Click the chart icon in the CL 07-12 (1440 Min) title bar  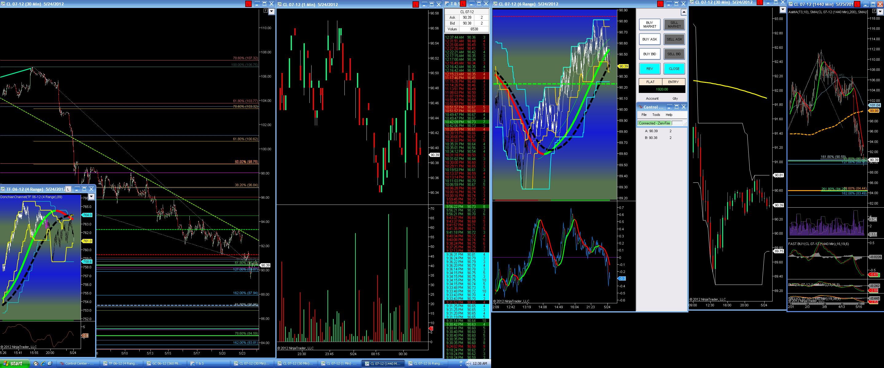(x=790, y=4)
